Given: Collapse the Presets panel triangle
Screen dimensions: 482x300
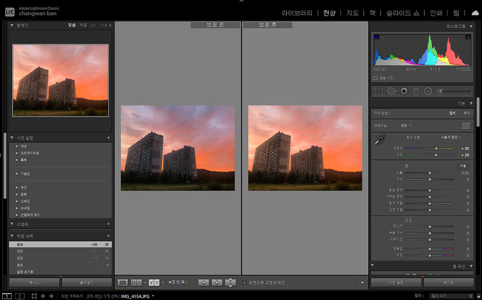Looking at the screenshot, I should (x=12, y=138).
